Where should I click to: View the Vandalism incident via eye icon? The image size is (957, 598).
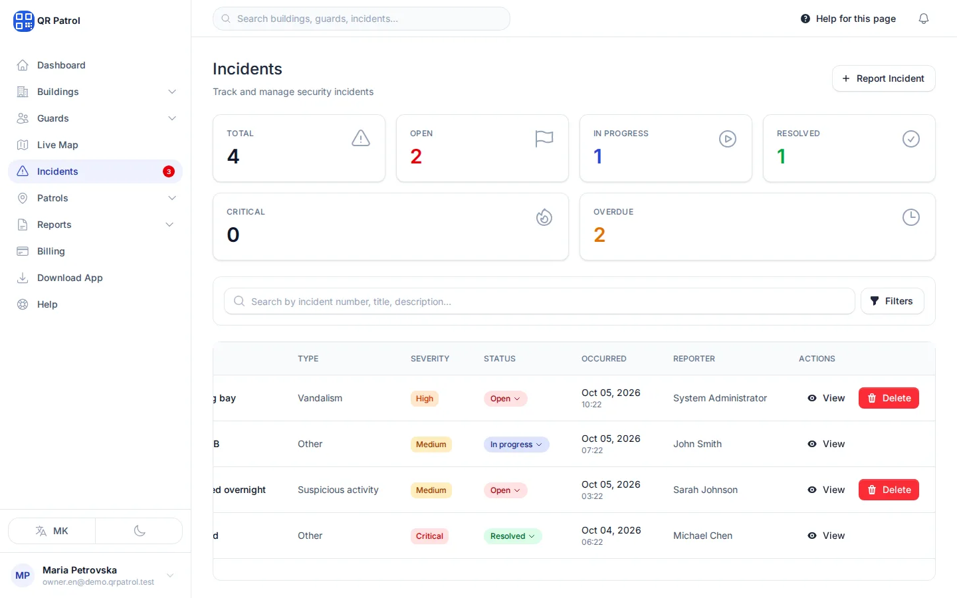coord(812,398)
